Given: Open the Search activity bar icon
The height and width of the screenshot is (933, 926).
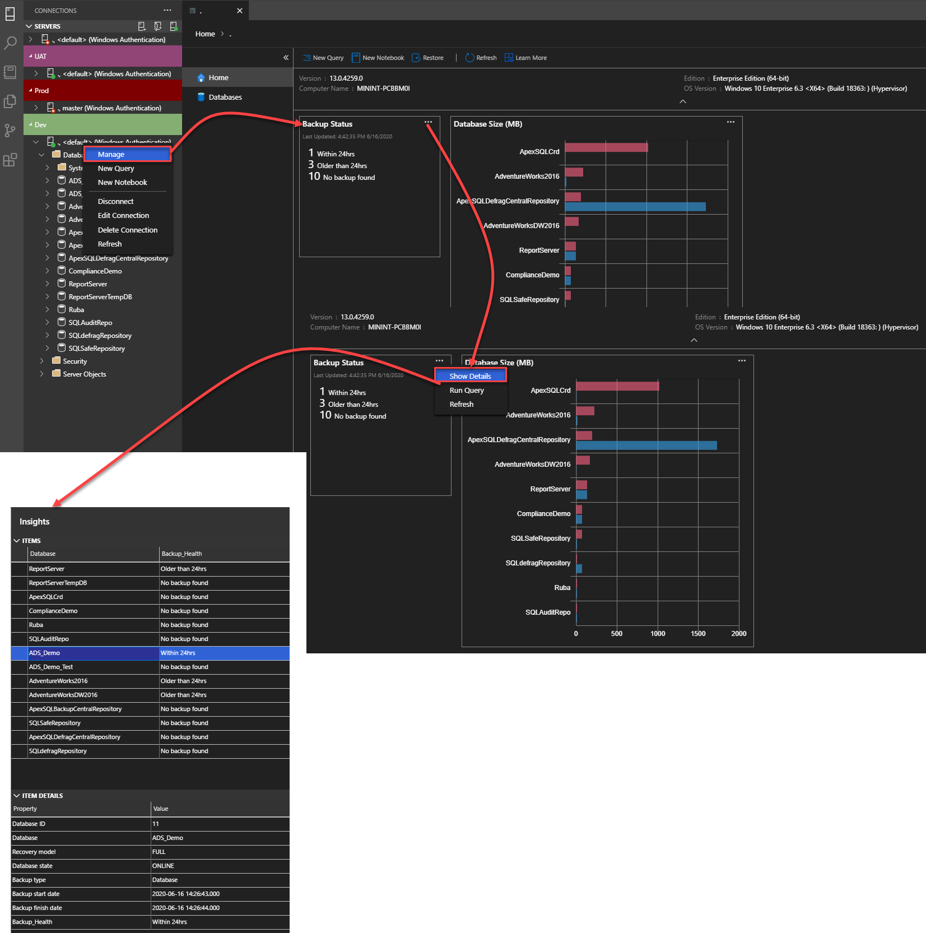Looking at the screenshot, I should click(x=10, y=43).
